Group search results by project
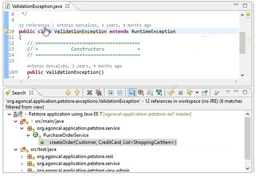Screen dimensions: 256x176 coord(132,92)
